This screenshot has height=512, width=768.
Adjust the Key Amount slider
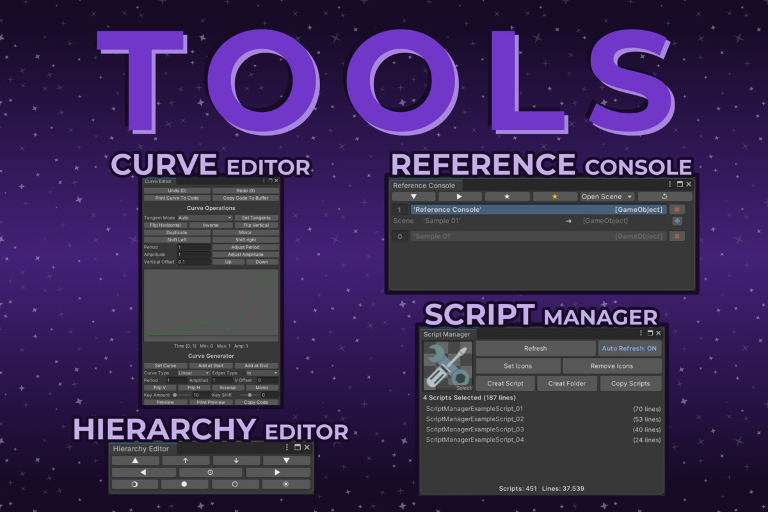pos(182,395)
